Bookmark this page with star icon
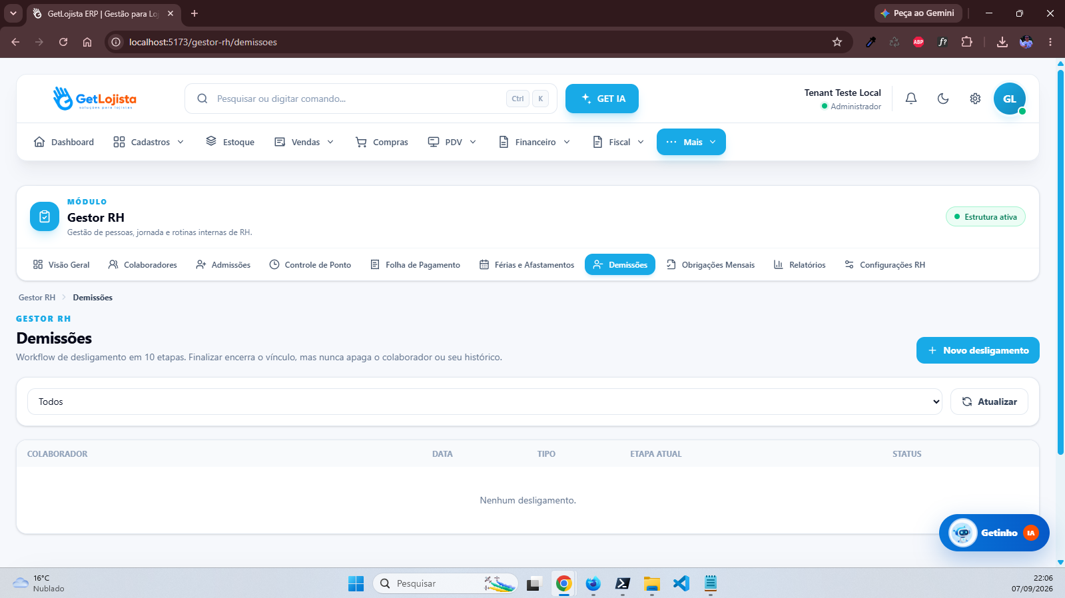The image size is (1065, 598). click(837, 42)
